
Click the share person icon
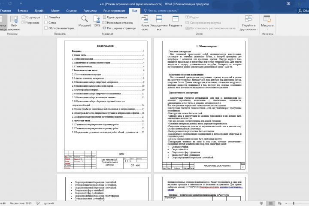(300, 11)
